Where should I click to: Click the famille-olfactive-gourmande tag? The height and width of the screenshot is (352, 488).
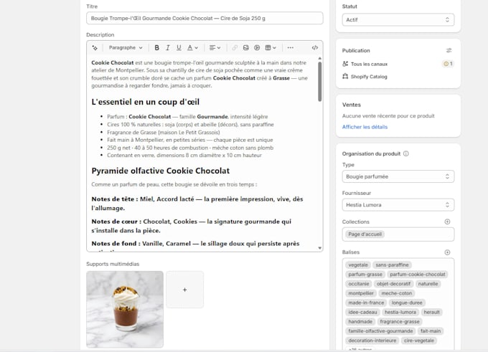tap(380, 331)
